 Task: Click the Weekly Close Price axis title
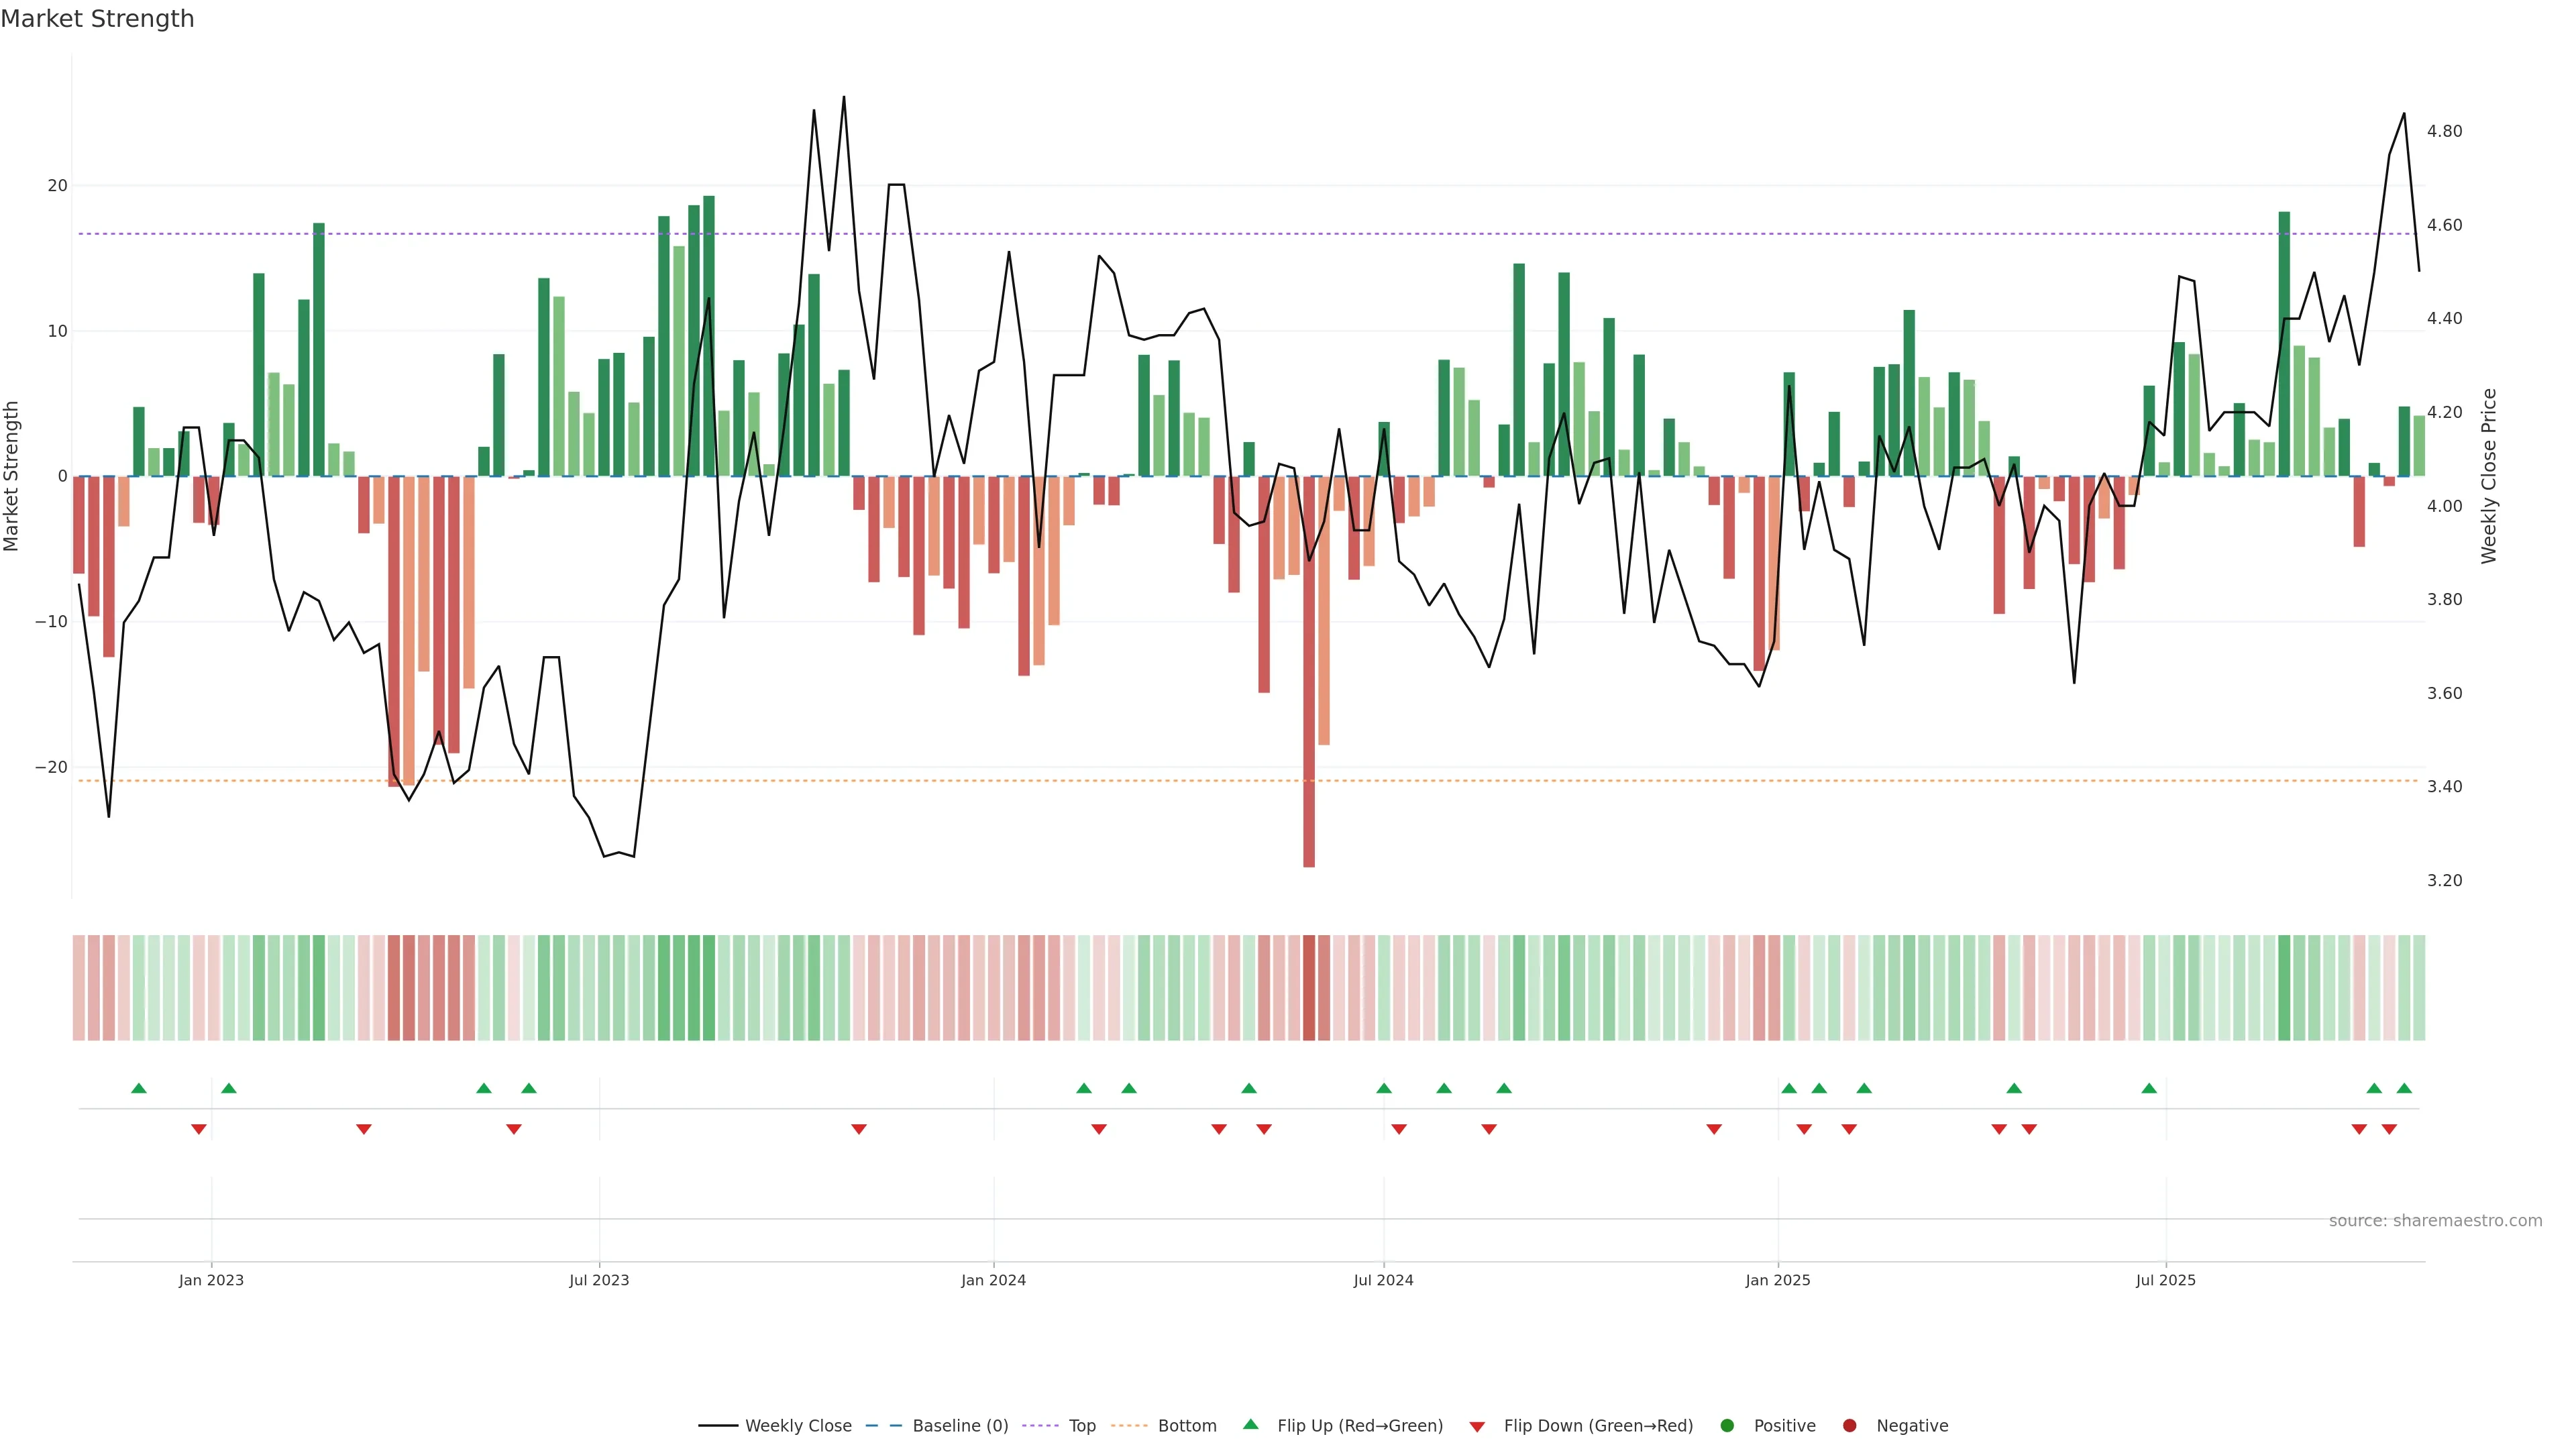coord(2489,476)
